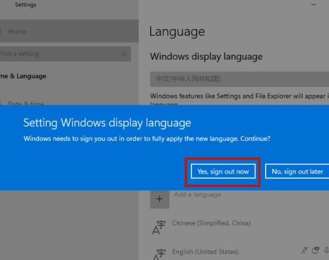Click the Add a language label
329x260 pixels.
coord(197,195)
